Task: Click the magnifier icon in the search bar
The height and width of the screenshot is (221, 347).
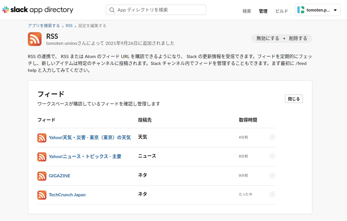Action: 112,9
